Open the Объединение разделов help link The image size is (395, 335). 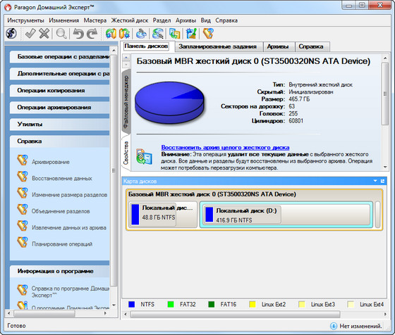(x=61, y=211)
